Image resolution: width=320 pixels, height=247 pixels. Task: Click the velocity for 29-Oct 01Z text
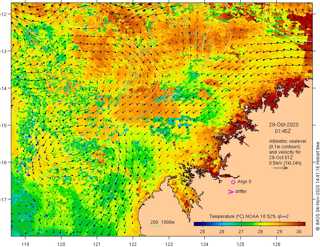[x=285, y=155]
